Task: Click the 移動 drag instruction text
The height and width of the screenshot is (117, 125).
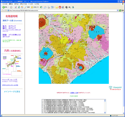Action: point(11,36)
